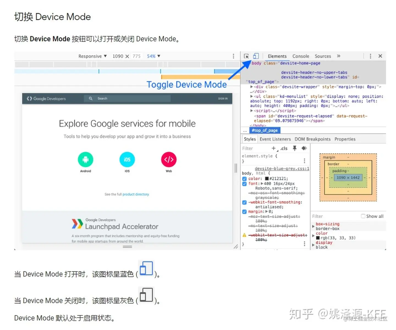Image resolution: width=396 pixels, height=330 pixels.
Task: Open the DOM Breakpoints tab
Action: [x=312, y=139]
